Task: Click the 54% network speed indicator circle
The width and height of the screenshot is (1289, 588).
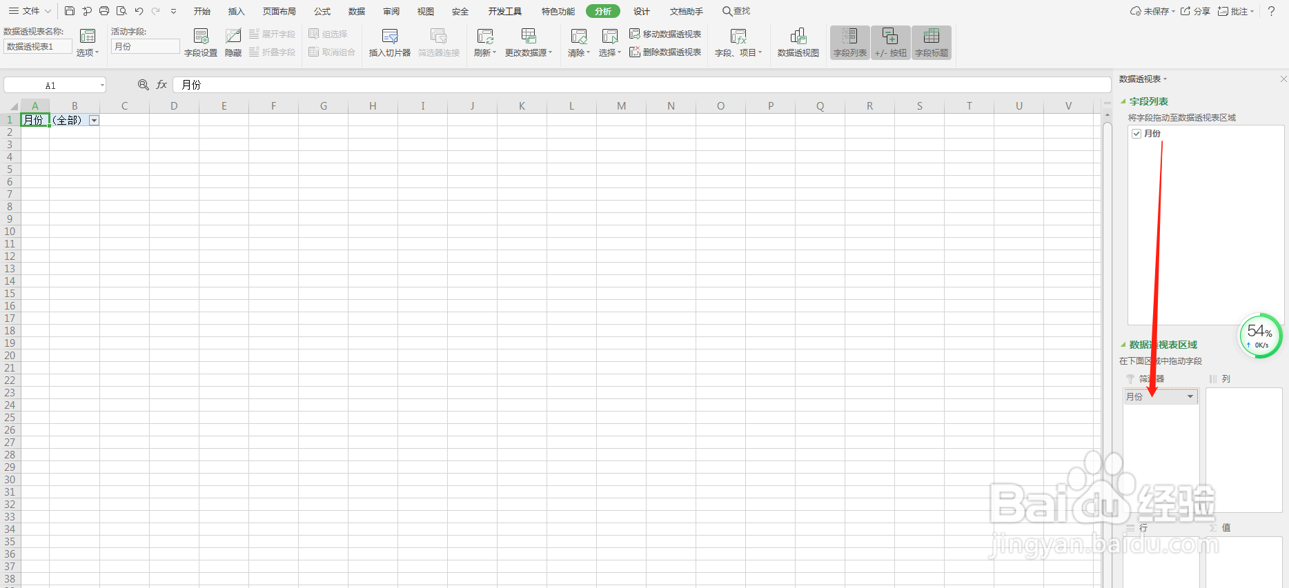Action: pos(1260,336)
